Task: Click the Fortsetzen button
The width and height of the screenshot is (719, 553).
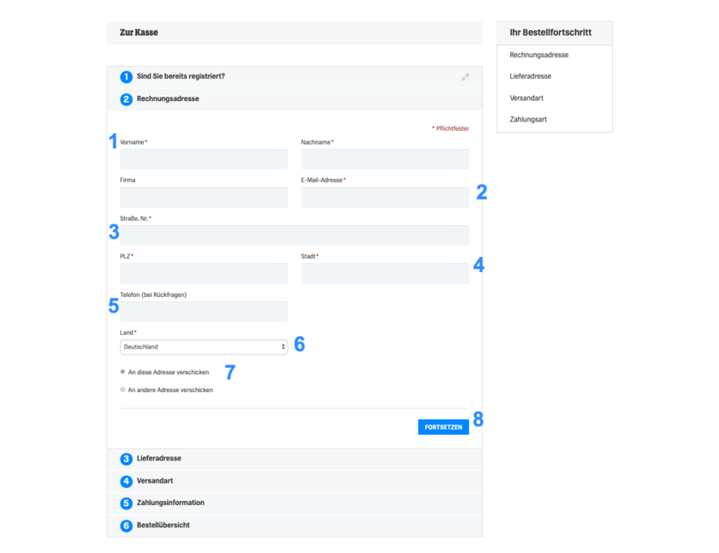Action: [443, 427]
